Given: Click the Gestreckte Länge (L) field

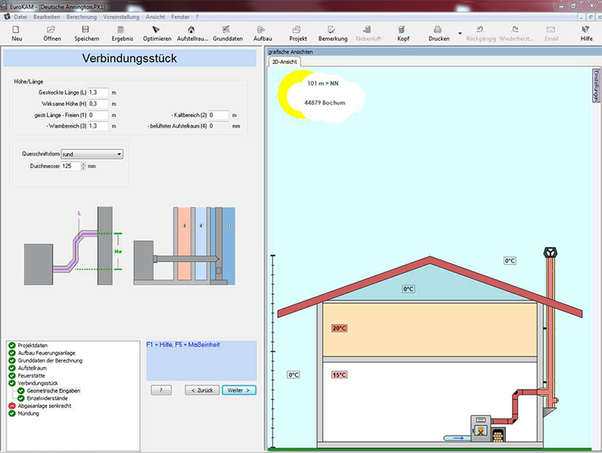Looking at the screenshot, I should (98, 92).
